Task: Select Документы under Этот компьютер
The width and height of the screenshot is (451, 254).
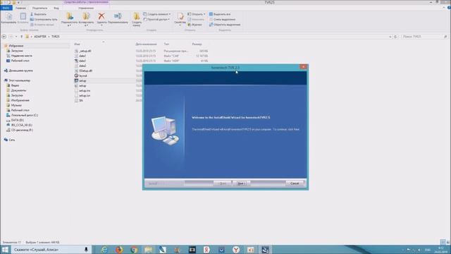Action: click(x=18, y=90)
